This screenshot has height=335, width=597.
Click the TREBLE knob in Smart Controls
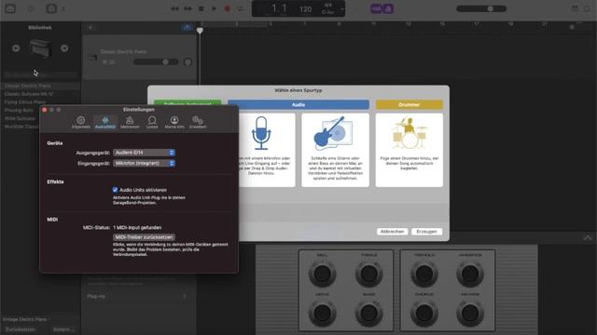369,274
